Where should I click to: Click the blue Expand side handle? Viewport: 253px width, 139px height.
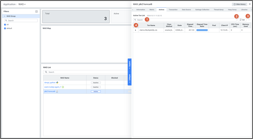click(130, 64)
